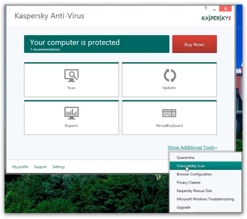Click the Reports tile label
247x219 pixels.
(x=71, y=126)
